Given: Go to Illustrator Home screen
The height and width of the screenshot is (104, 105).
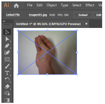Looking at the screenshot, I should (16, 5).
